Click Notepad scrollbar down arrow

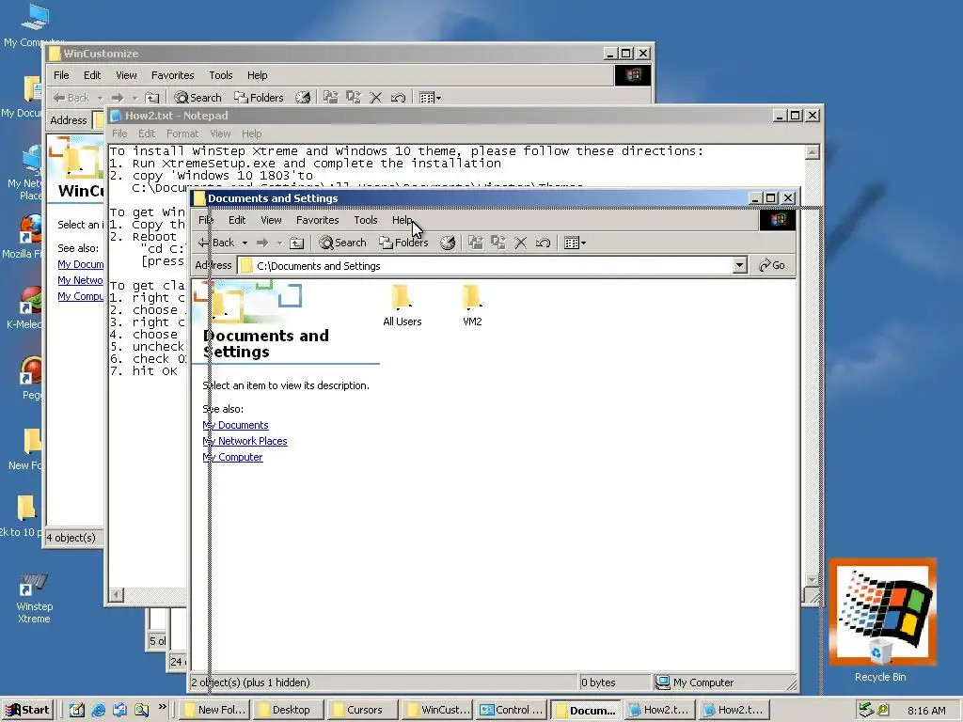pyautogui.click(x=812, y=580)
